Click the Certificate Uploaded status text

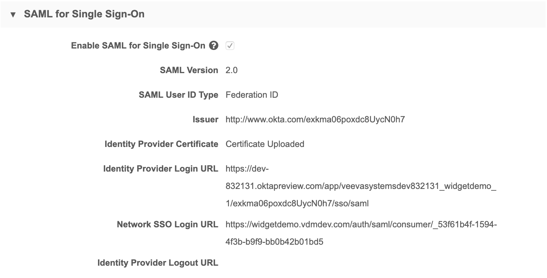pyautogui.click(x=265, y=144)
